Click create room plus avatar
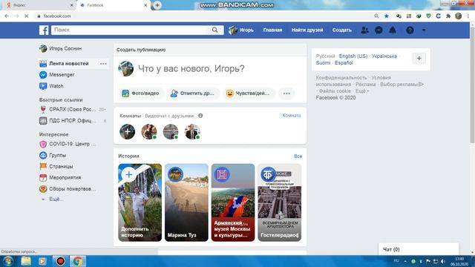The image size is (475, 267). coord(127,132)
